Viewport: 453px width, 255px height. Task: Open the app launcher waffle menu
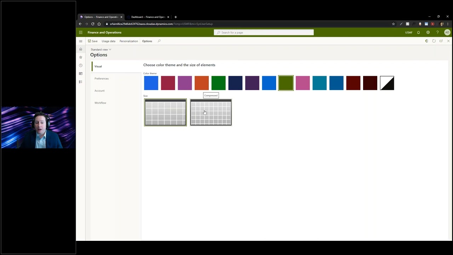pyautogui.click(x=81, y=32)
